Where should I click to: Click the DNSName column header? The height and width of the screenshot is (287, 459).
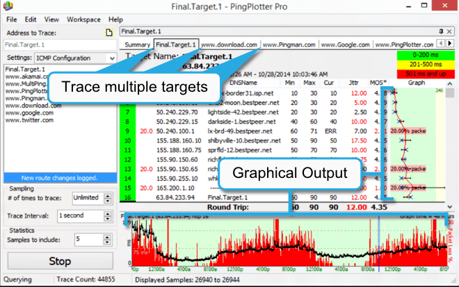pos(243,83)
